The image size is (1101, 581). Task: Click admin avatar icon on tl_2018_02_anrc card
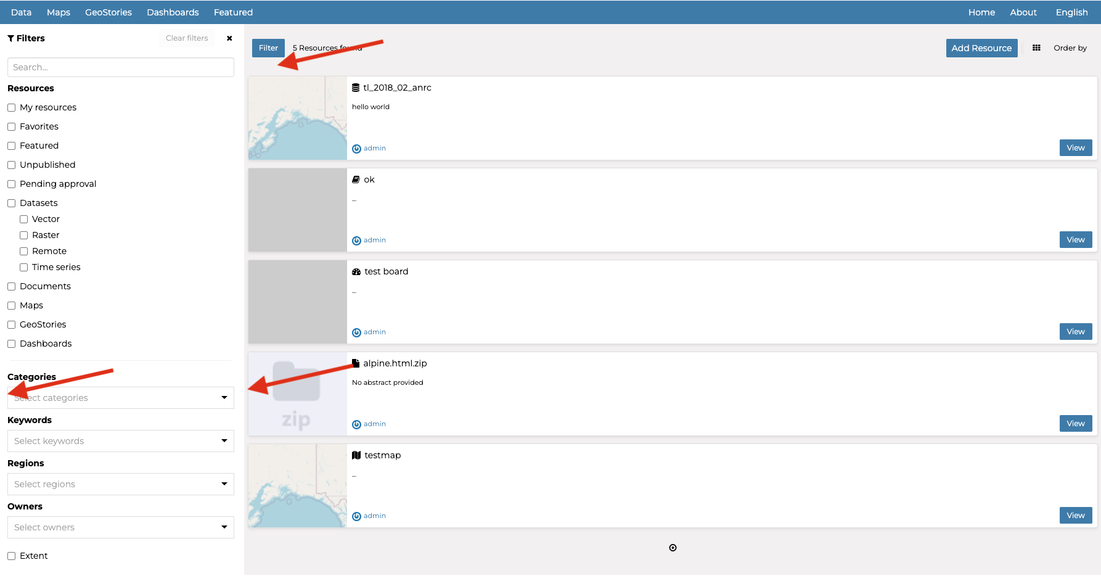click(356, 149)
